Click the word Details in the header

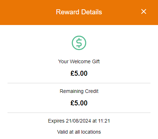pos(92,12)
